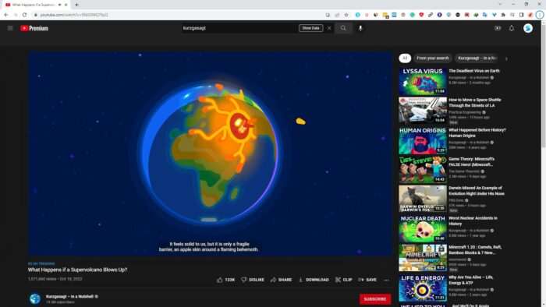This screenshot has width=546, height=307.
Task: Click the Clip scissors button
Action: pyautogui.click(x=344, y=280)
